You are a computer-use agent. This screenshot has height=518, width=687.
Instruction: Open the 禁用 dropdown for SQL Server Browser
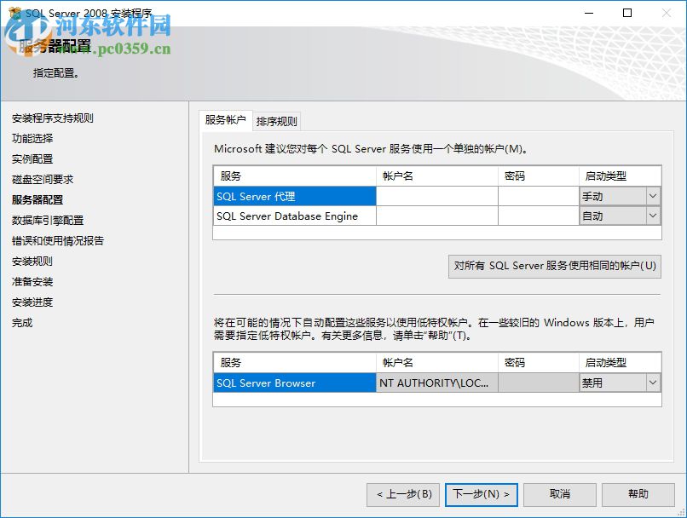point(655,383)
